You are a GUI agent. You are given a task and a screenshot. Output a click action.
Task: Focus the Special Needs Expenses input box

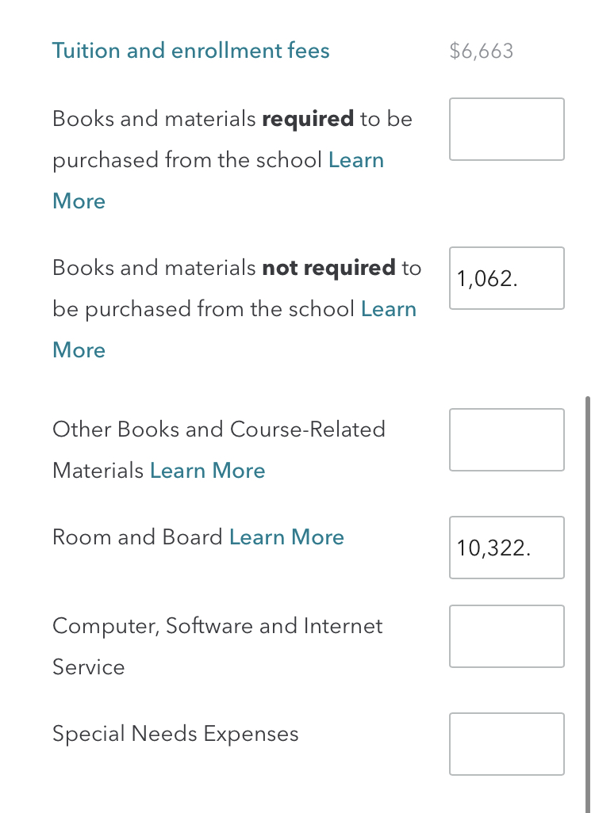[506, 744]
